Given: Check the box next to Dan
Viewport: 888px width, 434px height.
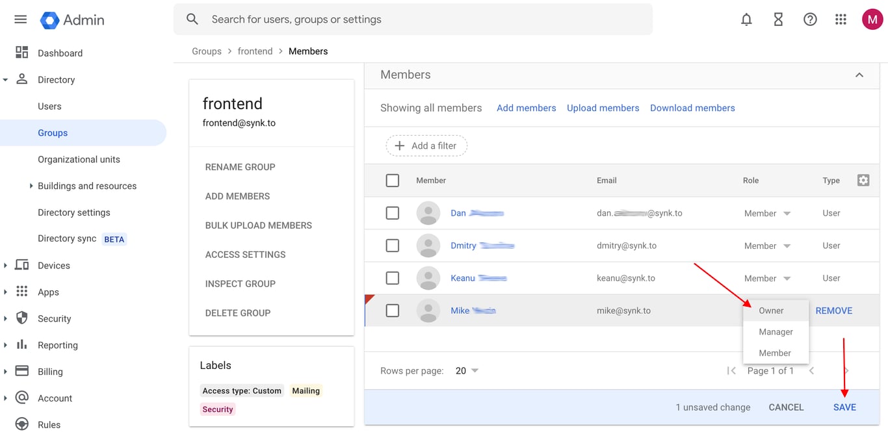Looking at the screenshot, I should (x=393, y=213).
